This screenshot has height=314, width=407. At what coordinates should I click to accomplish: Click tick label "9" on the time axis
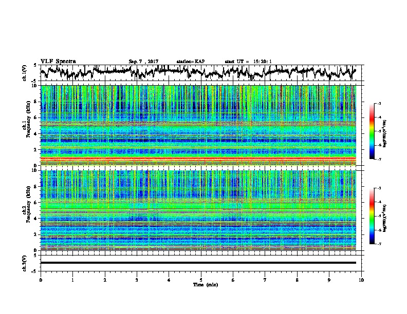329,280
